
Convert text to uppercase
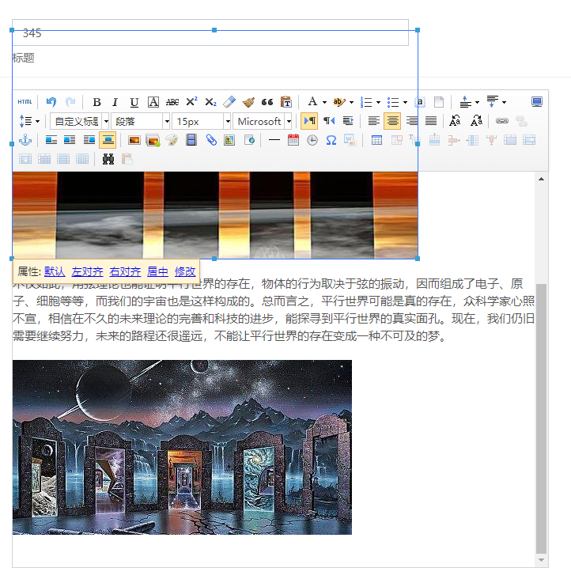point(455,121)
